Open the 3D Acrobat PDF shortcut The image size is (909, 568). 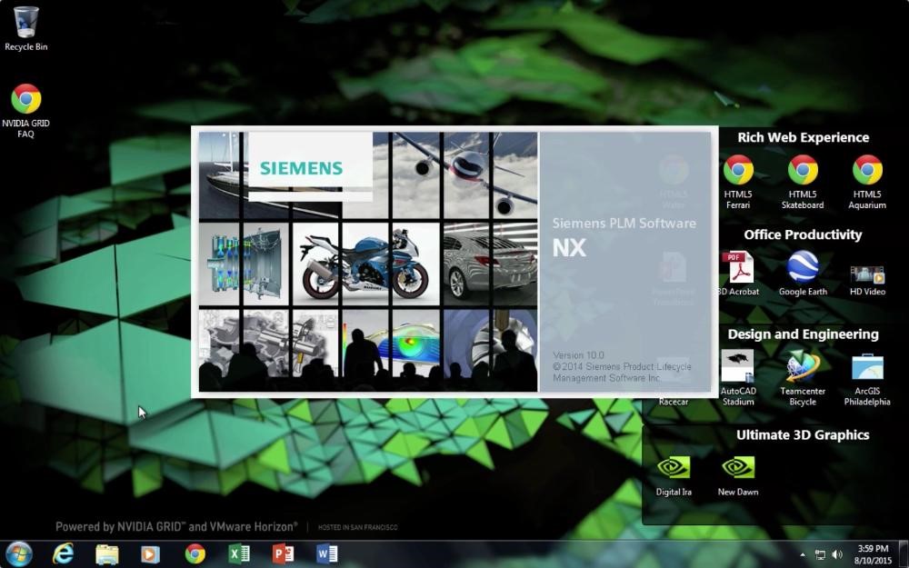coord(738,273)
